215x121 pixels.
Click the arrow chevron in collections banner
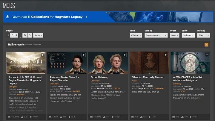pos(87,17)
